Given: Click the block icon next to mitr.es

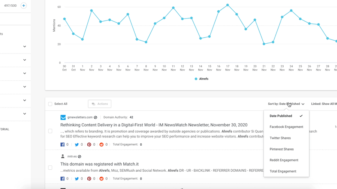Looking at the screenshot, I should click(x=79, y=157).
